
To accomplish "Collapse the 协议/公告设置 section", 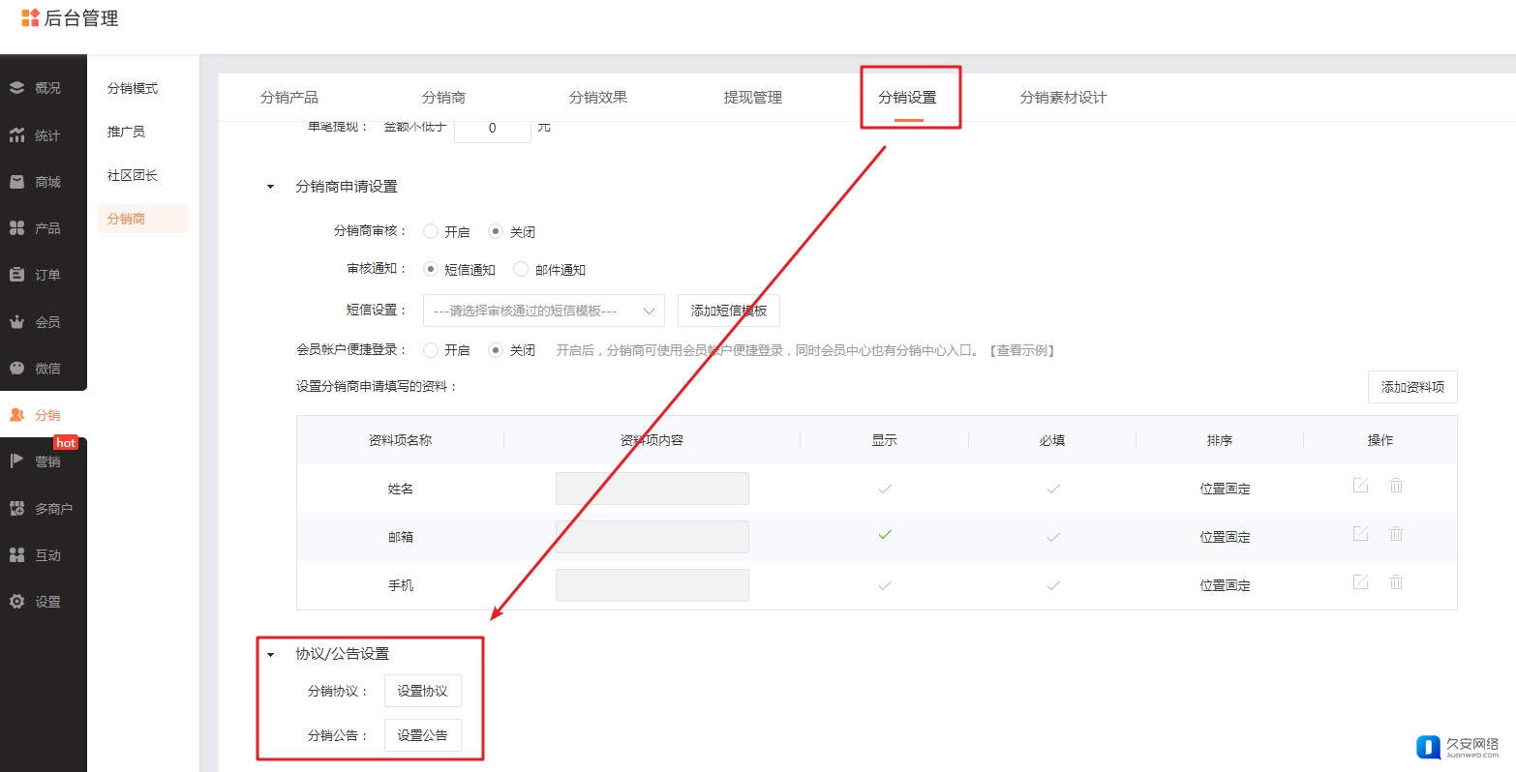I will coord(270,655).
